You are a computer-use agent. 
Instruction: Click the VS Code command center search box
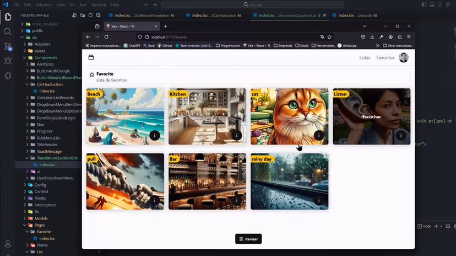click(x=252, y=4)
